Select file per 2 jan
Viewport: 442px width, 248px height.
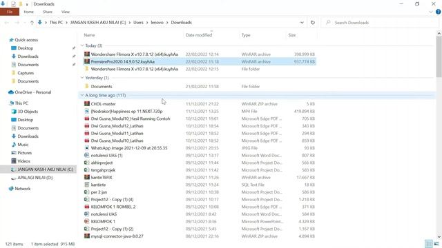[99, 192]
